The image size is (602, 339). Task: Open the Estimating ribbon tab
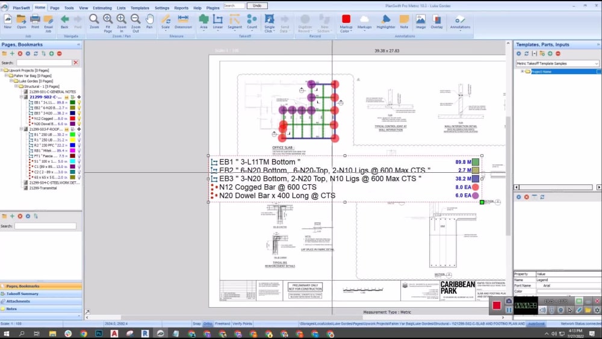click(x=102, y=8)
